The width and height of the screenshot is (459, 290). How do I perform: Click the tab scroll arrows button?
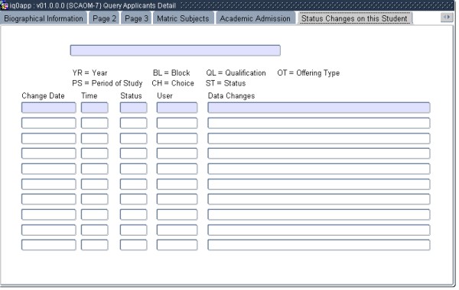[447, 18]
